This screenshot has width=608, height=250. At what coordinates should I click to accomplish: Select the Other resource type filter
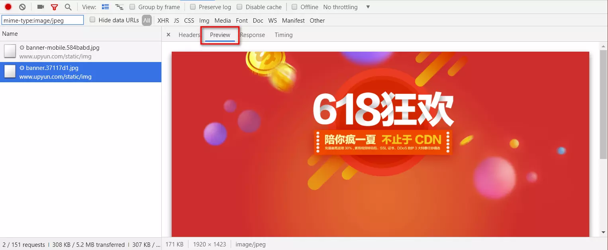coord(317,21)
